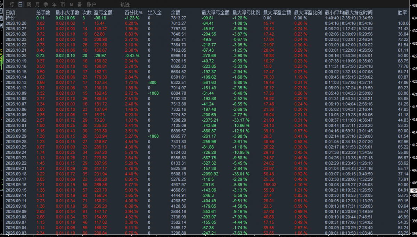The image size is (417, 237).
Task: Open the 周 weekly tab
Action: click(x=29, y=5)
